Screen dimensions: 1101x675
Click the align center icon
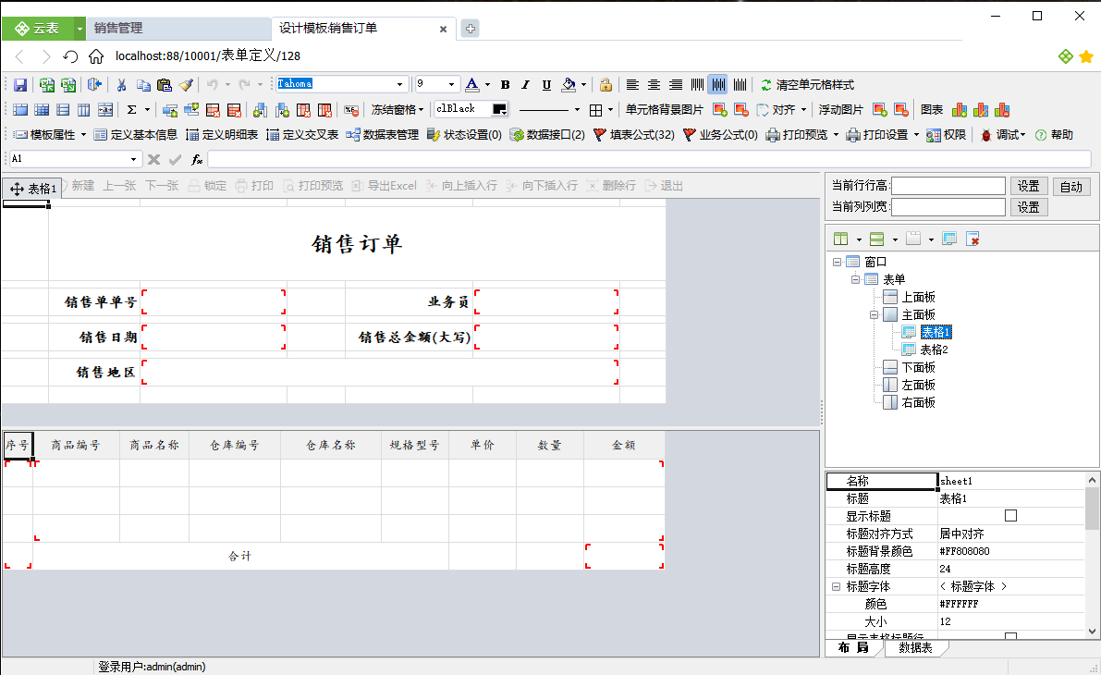point(654,85)
